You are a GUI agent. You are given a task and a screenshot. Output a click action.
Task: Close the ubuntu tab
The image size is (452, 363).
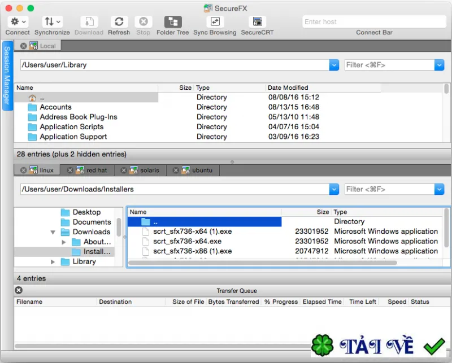click(x=176, y=170)
